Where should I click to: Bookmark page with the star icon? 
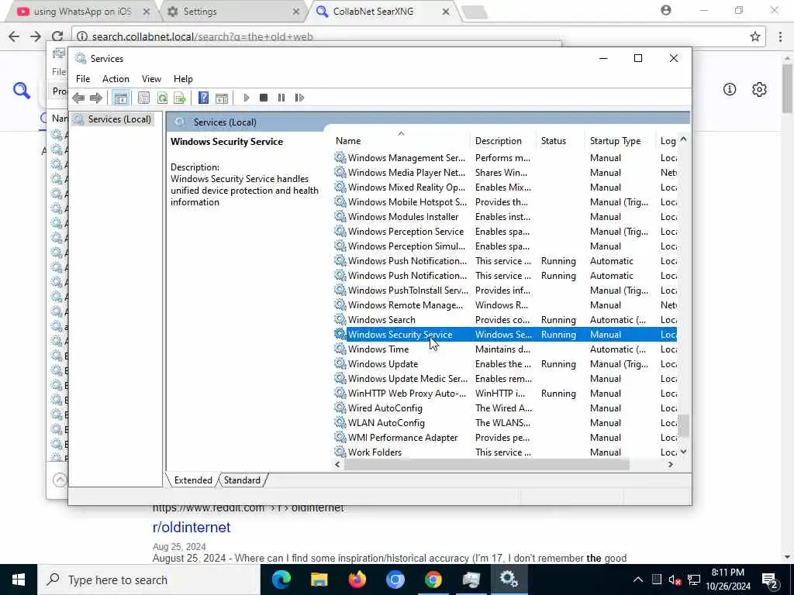pyautogui.click(x=755, y=36)
